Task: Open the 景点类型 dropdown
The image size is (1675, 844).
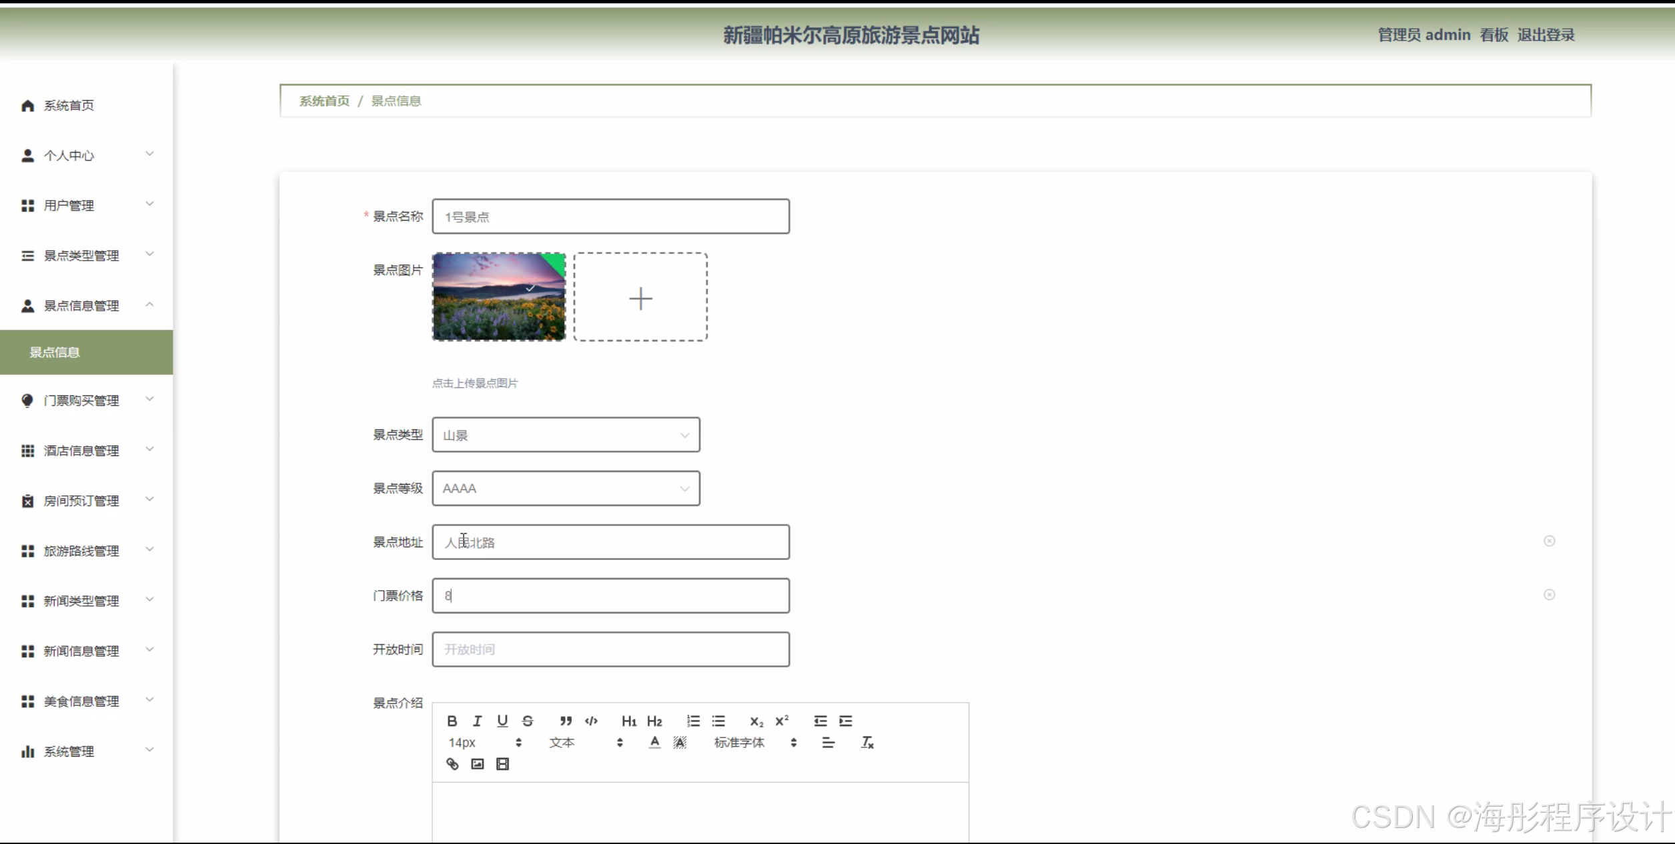Action: point(566,435)
